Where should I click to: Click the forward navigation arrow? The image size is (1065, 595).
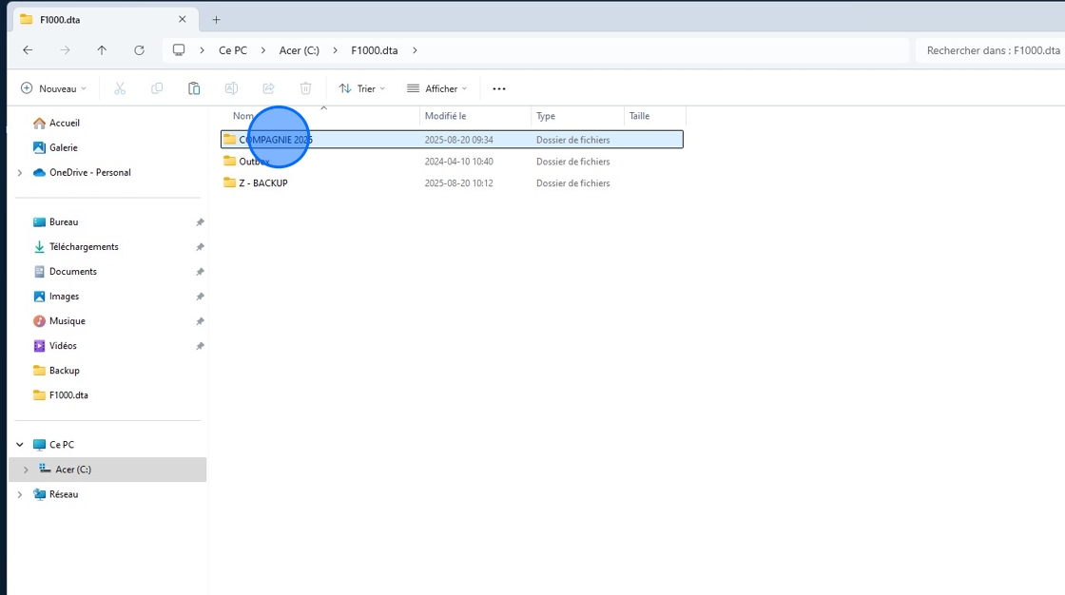[x=65, y=50]
